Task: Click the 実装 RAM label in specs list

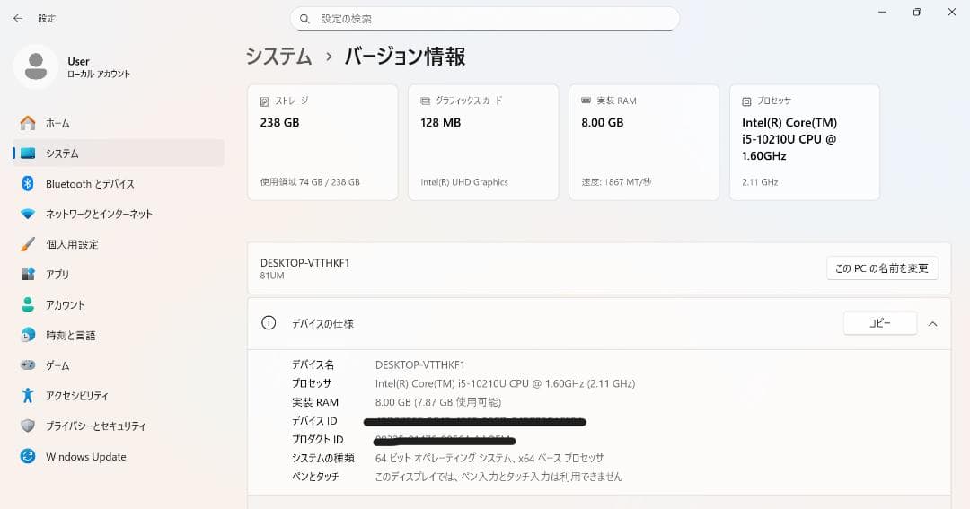Action: click(x=315, y=402)
